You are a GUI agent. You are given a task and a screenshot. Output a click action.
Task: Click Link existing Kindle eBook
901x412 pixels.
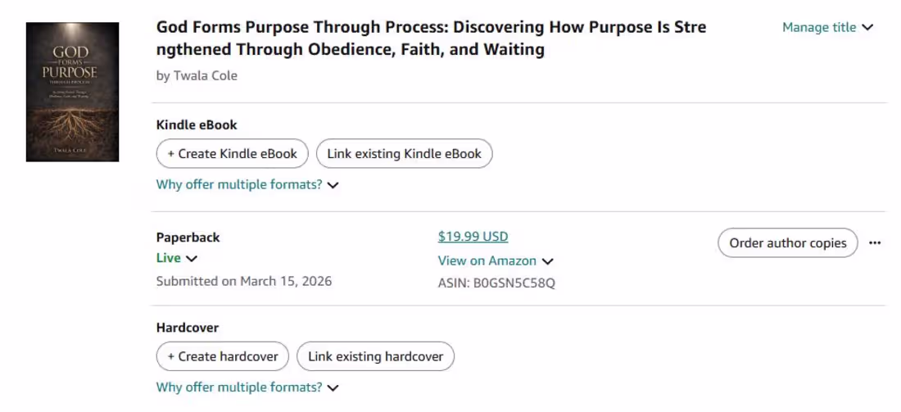pyautogui.click(x=404, y=154)
